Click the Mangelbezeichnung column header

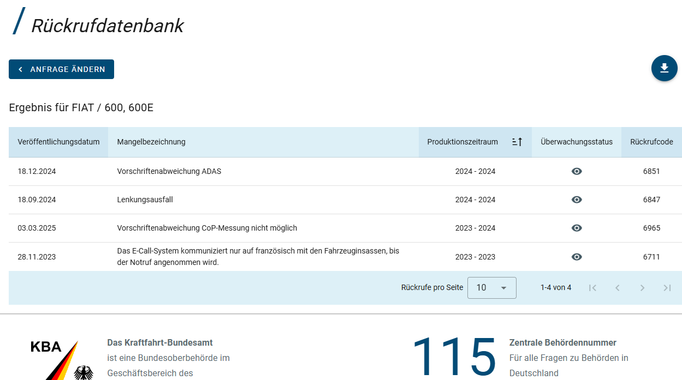click(x=151, y=142)
